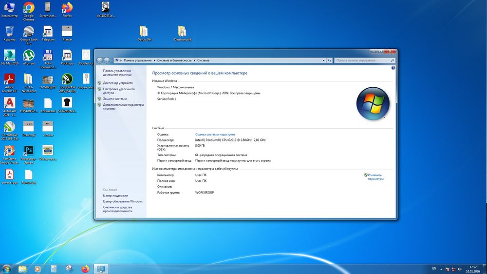
Task: Open address bar history dropdown arrow
Action: [323, 60]
